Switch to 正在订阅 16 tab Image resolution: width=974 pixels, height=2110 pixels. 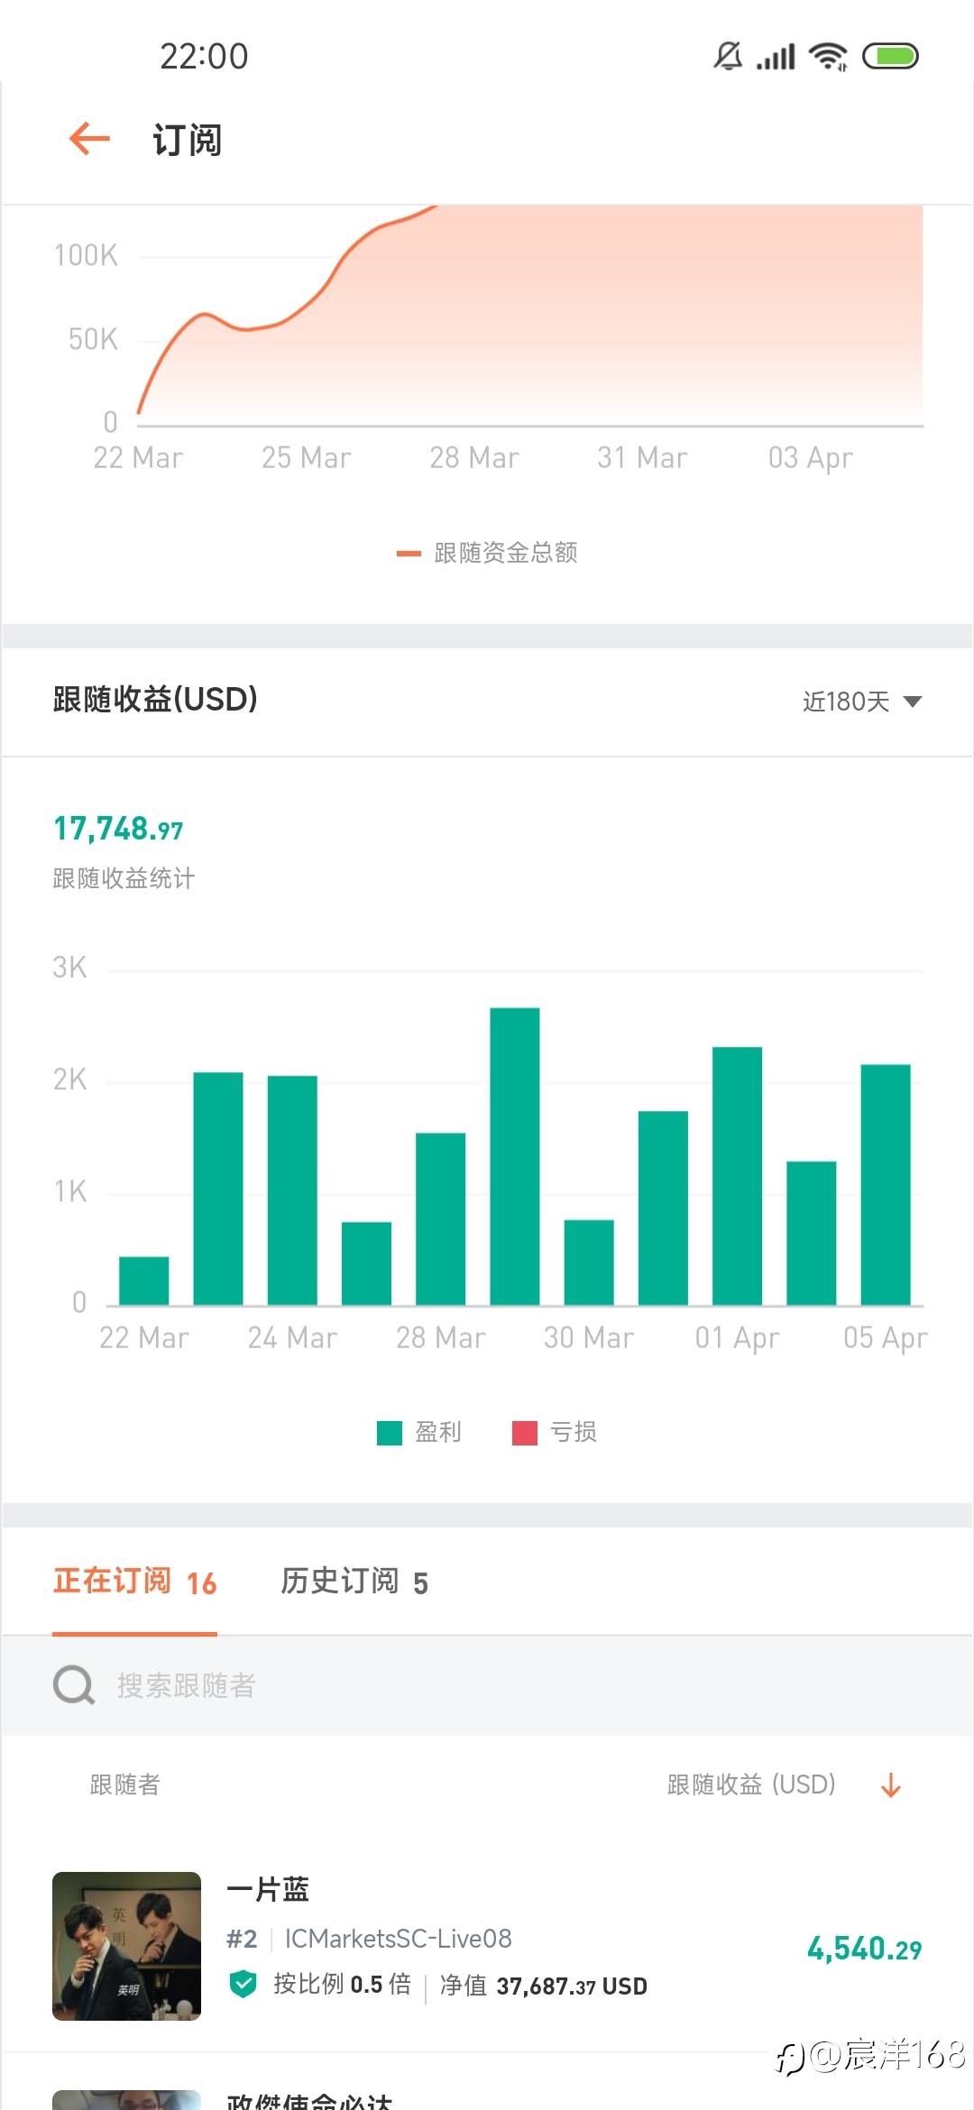click(x=134, y=1582)
